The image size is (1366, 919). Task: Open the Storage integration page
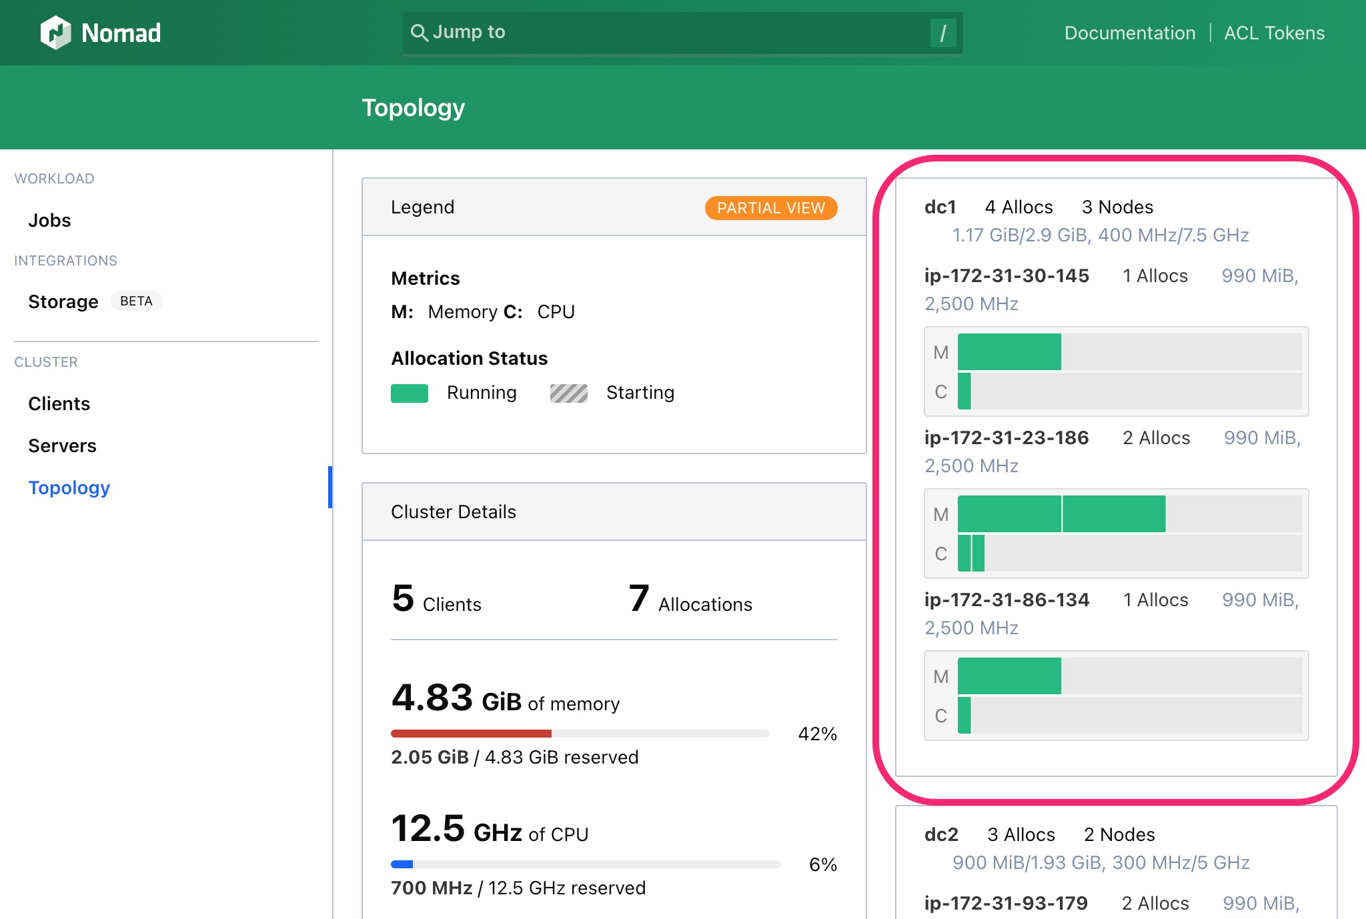pyautogui.click(x=63, y=301)
